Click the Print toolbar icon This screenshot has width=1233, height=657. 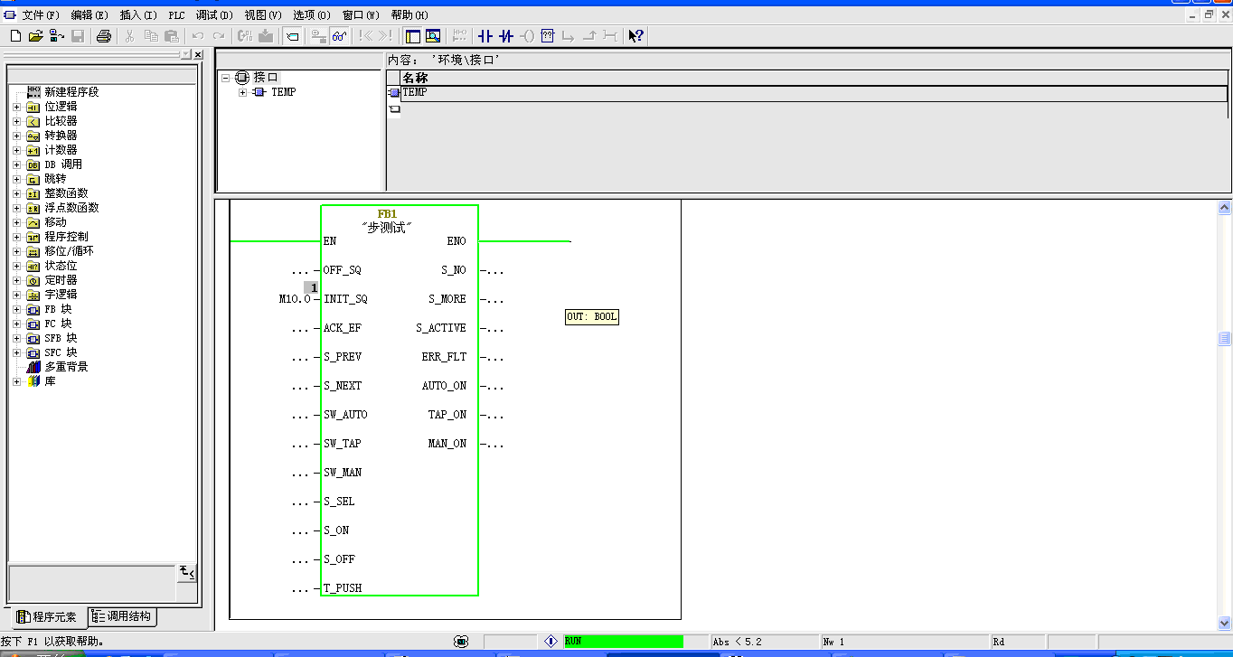pyautogui.click(x=104, y=36)
